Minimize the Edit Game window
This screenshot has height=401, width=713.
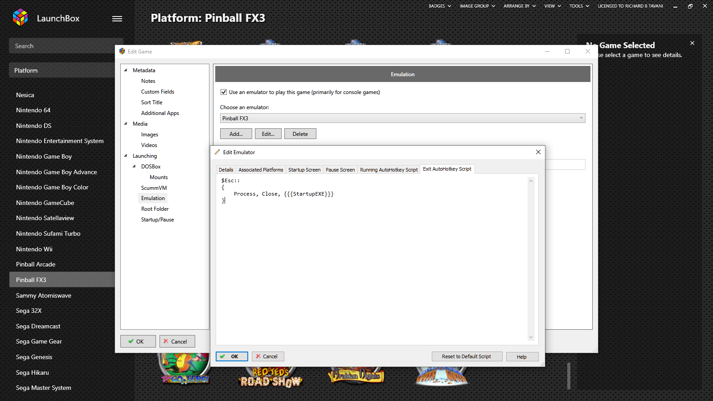pos(547,51)
